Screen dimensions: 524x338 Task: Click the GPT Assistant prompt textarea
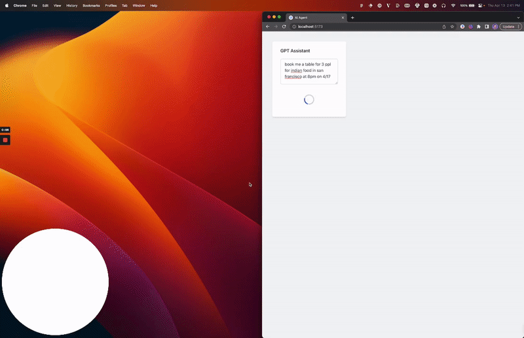[309, 71]
